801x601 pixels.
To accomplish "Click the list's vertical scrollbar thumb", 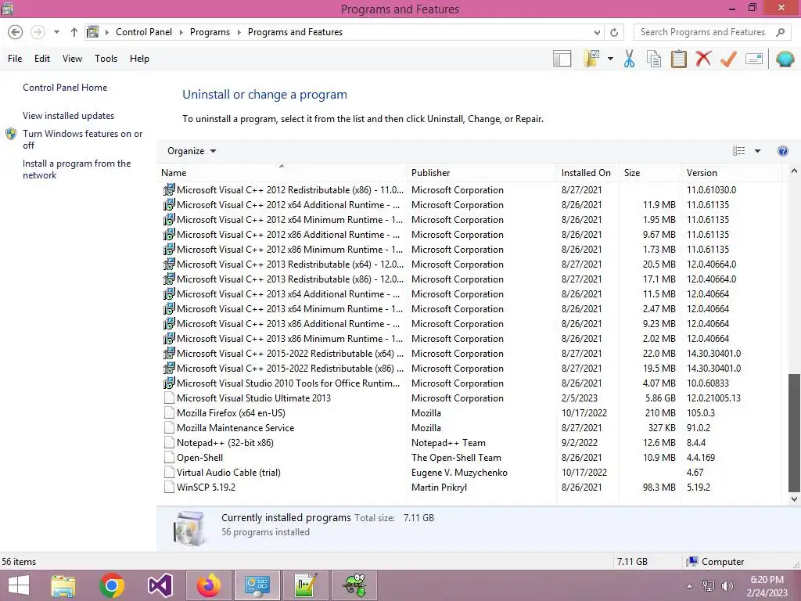I will (x=794, y=432).
